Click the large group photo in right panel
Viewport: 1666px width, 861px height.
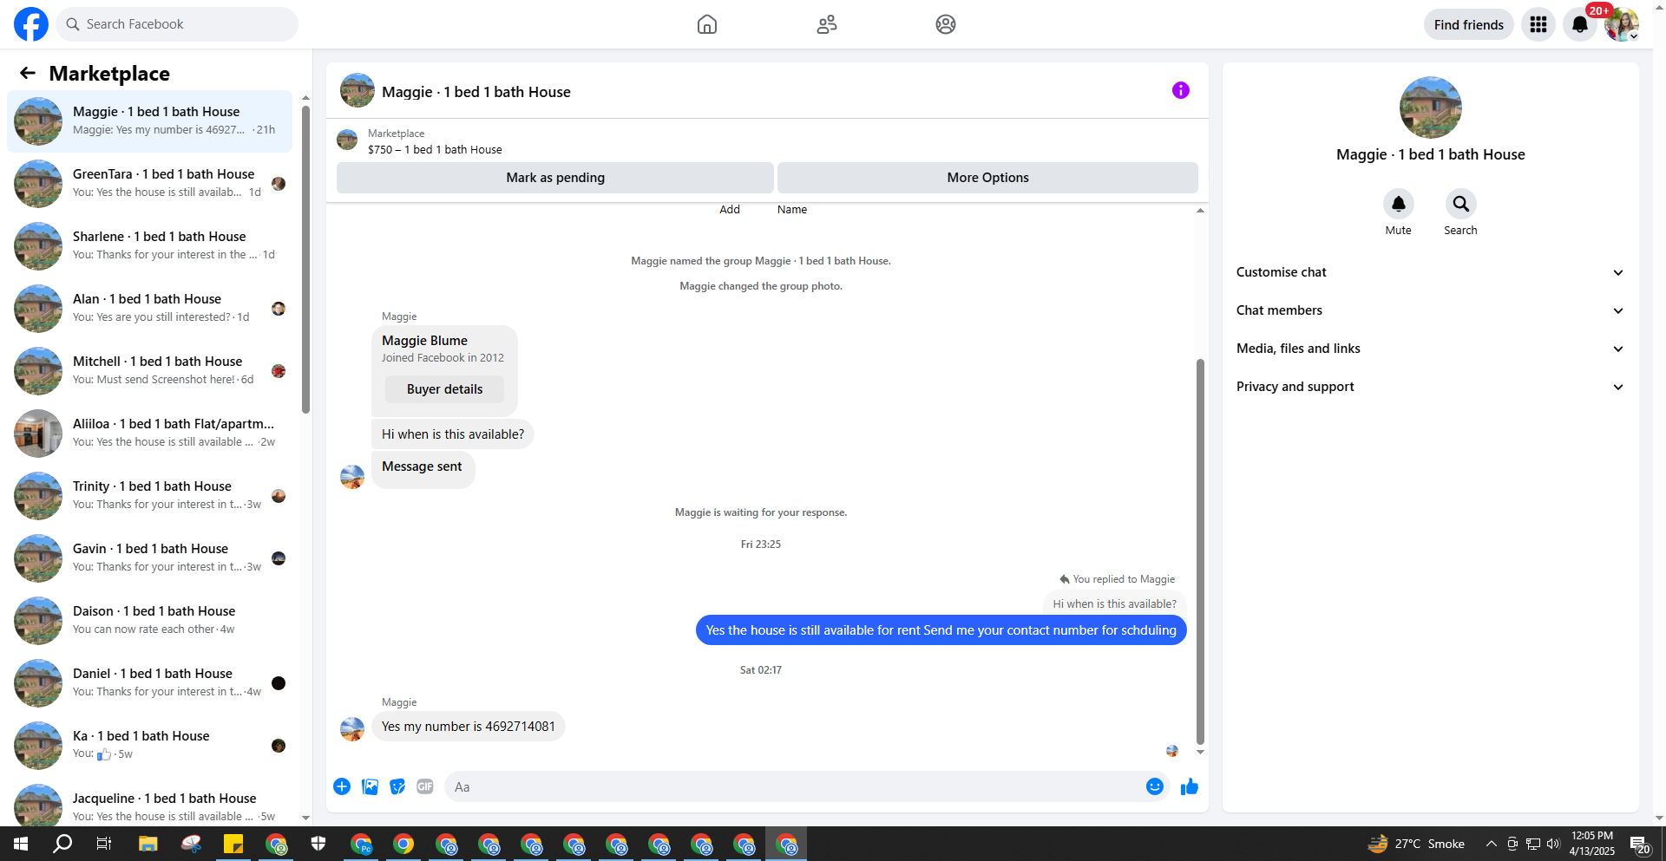(x=1431, y=108)
